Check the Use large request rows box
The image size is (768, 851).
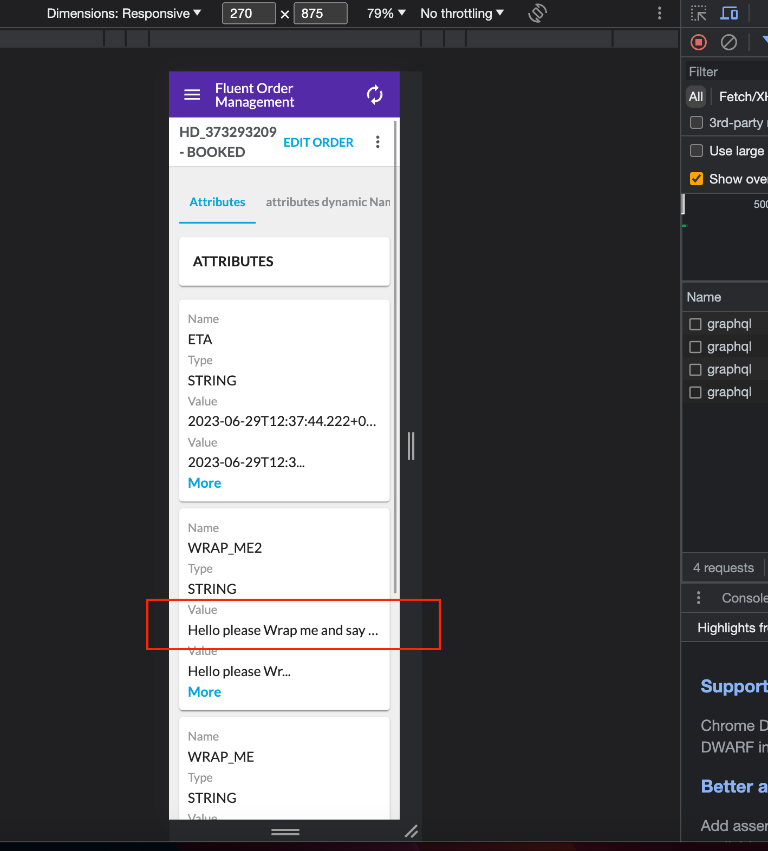click(697, 150)
